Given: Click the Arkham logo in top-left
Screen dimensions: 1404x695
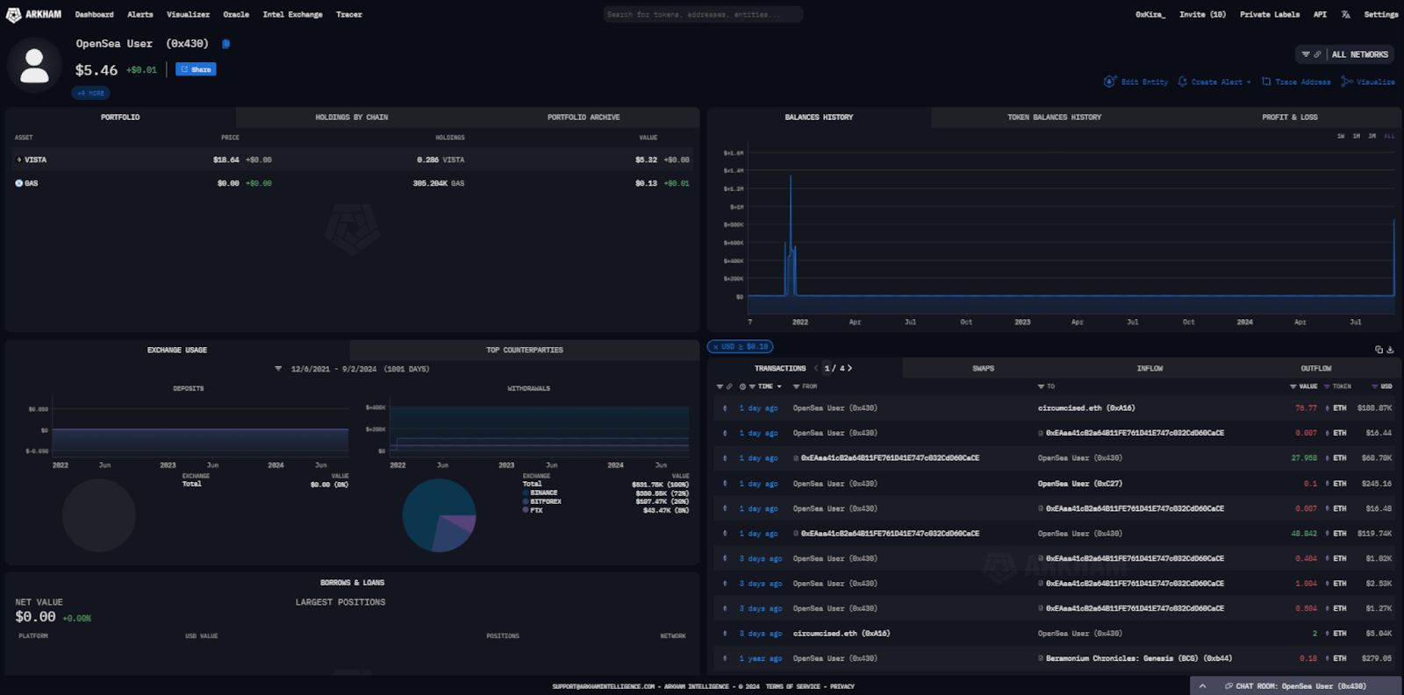Looking at the screenshot, I should coord(34,15).
